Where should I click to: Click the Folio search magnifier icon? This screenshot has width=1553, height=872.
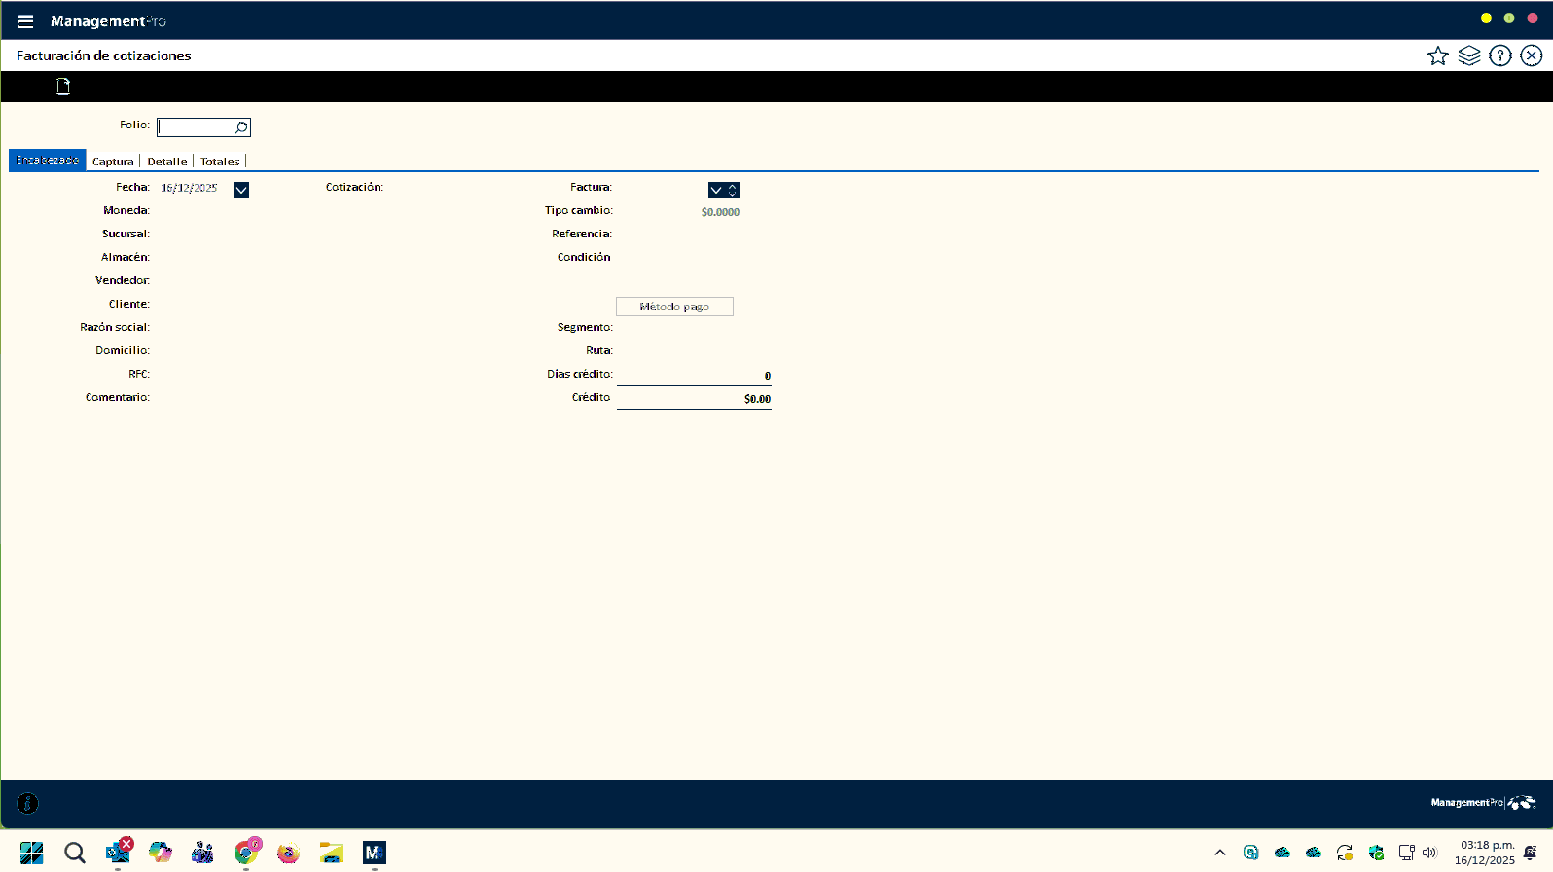241,127
